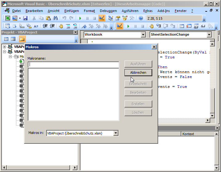Open the Object Browser icon
The width and height of the screenshot is (221, 172).
[125, 18]
